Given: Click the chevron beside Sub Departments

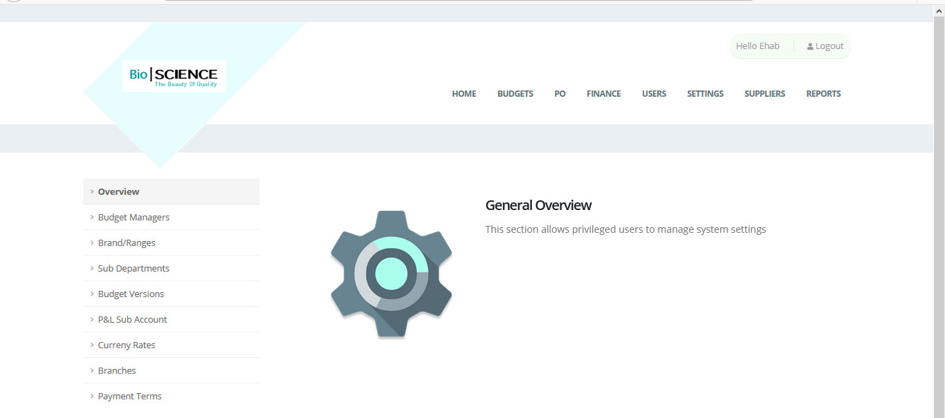Looking at the screenshot, I should 92,268.
